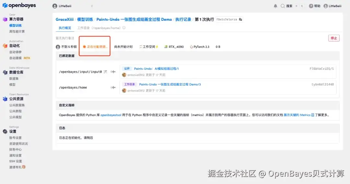Screen dimensions: 350x184
Task: Open the LittleBeiii workspace switcher dropdown
Action: pos(73,6)
